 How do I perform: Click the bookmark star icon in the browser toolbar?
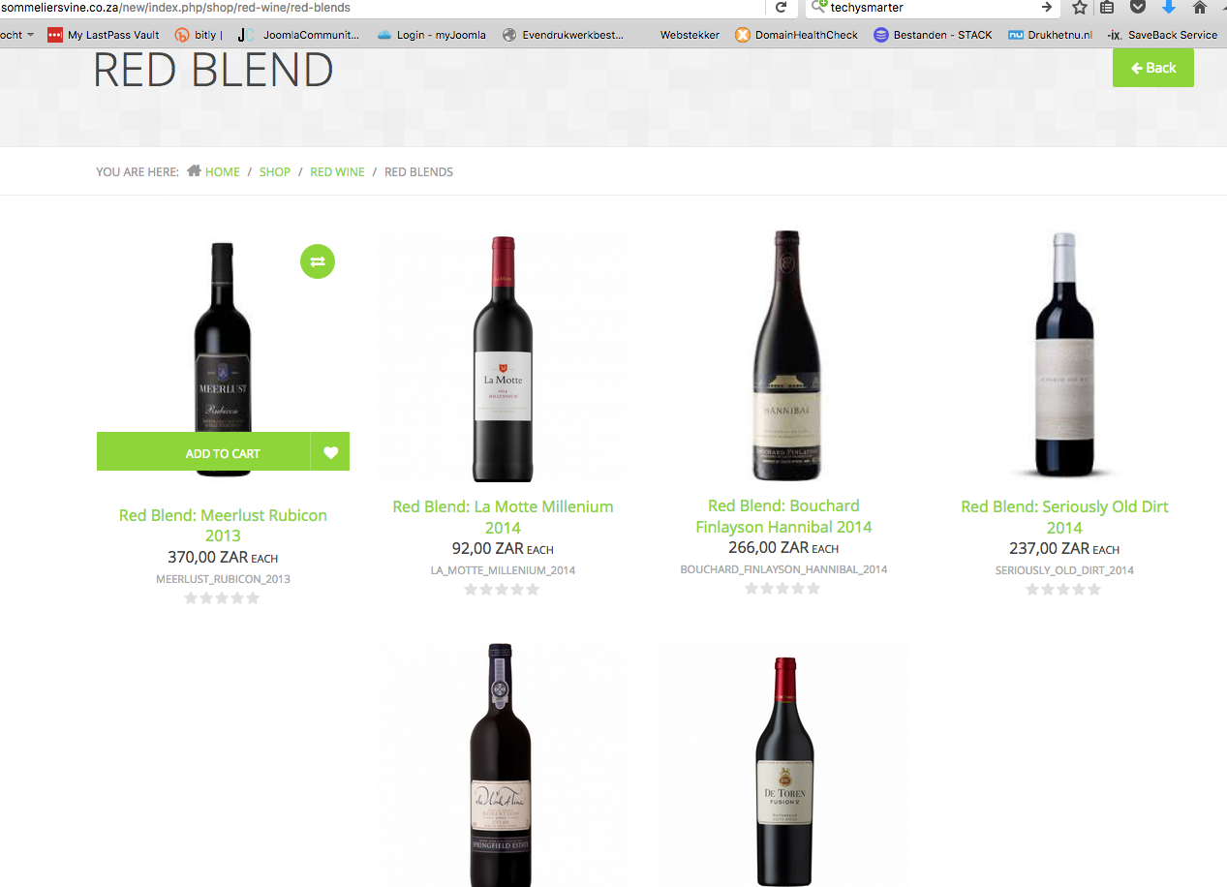1080,8
